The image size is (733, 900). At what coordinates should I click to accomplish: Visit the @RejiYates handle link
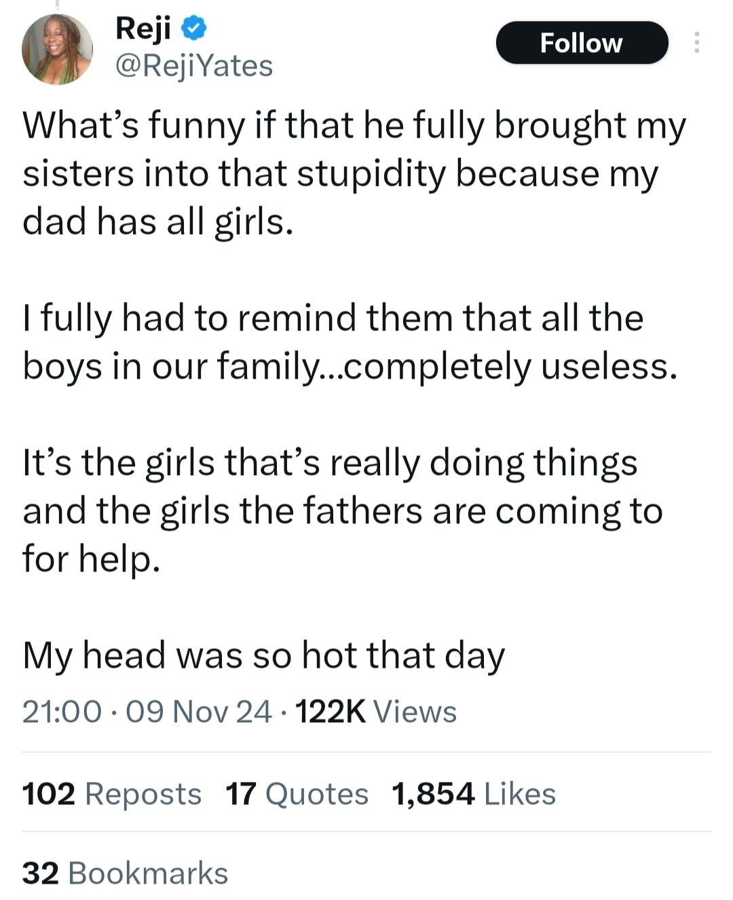(x=194, y=67)
